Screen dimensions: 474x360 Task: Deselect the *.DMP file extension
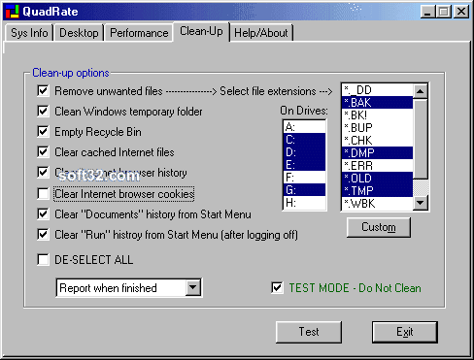point(378,153)
